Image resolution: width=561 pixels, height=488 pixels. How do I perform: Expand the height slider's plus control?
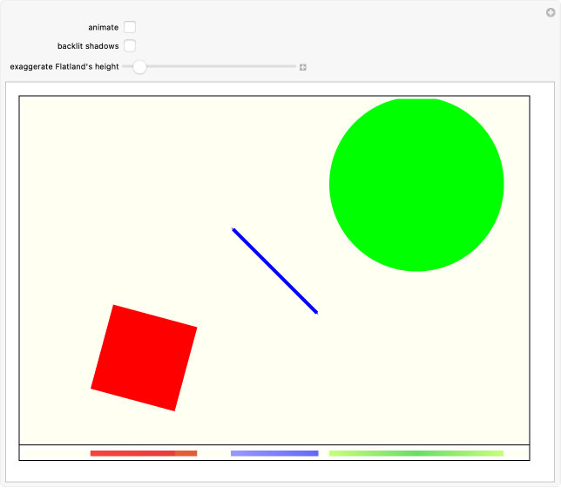(303, 67)
